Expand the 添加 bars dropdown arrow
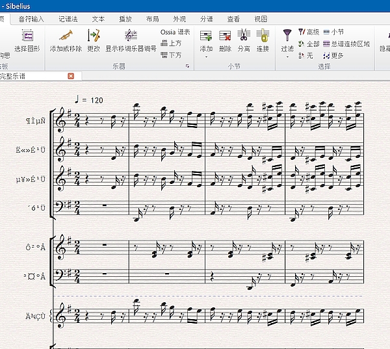The width and height of the screenshot is (390, 349). click(206, 57)
